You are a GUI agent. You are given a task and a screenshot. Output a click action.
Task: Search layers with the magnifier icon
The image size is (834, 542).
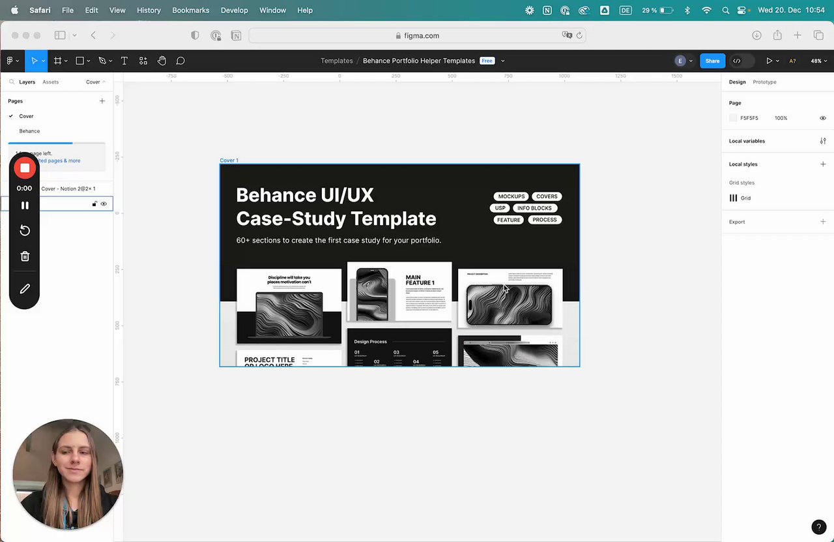12,82
